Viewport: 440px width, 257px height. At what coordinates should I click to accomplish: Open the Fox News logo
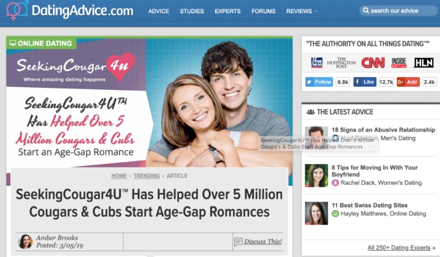317,63
